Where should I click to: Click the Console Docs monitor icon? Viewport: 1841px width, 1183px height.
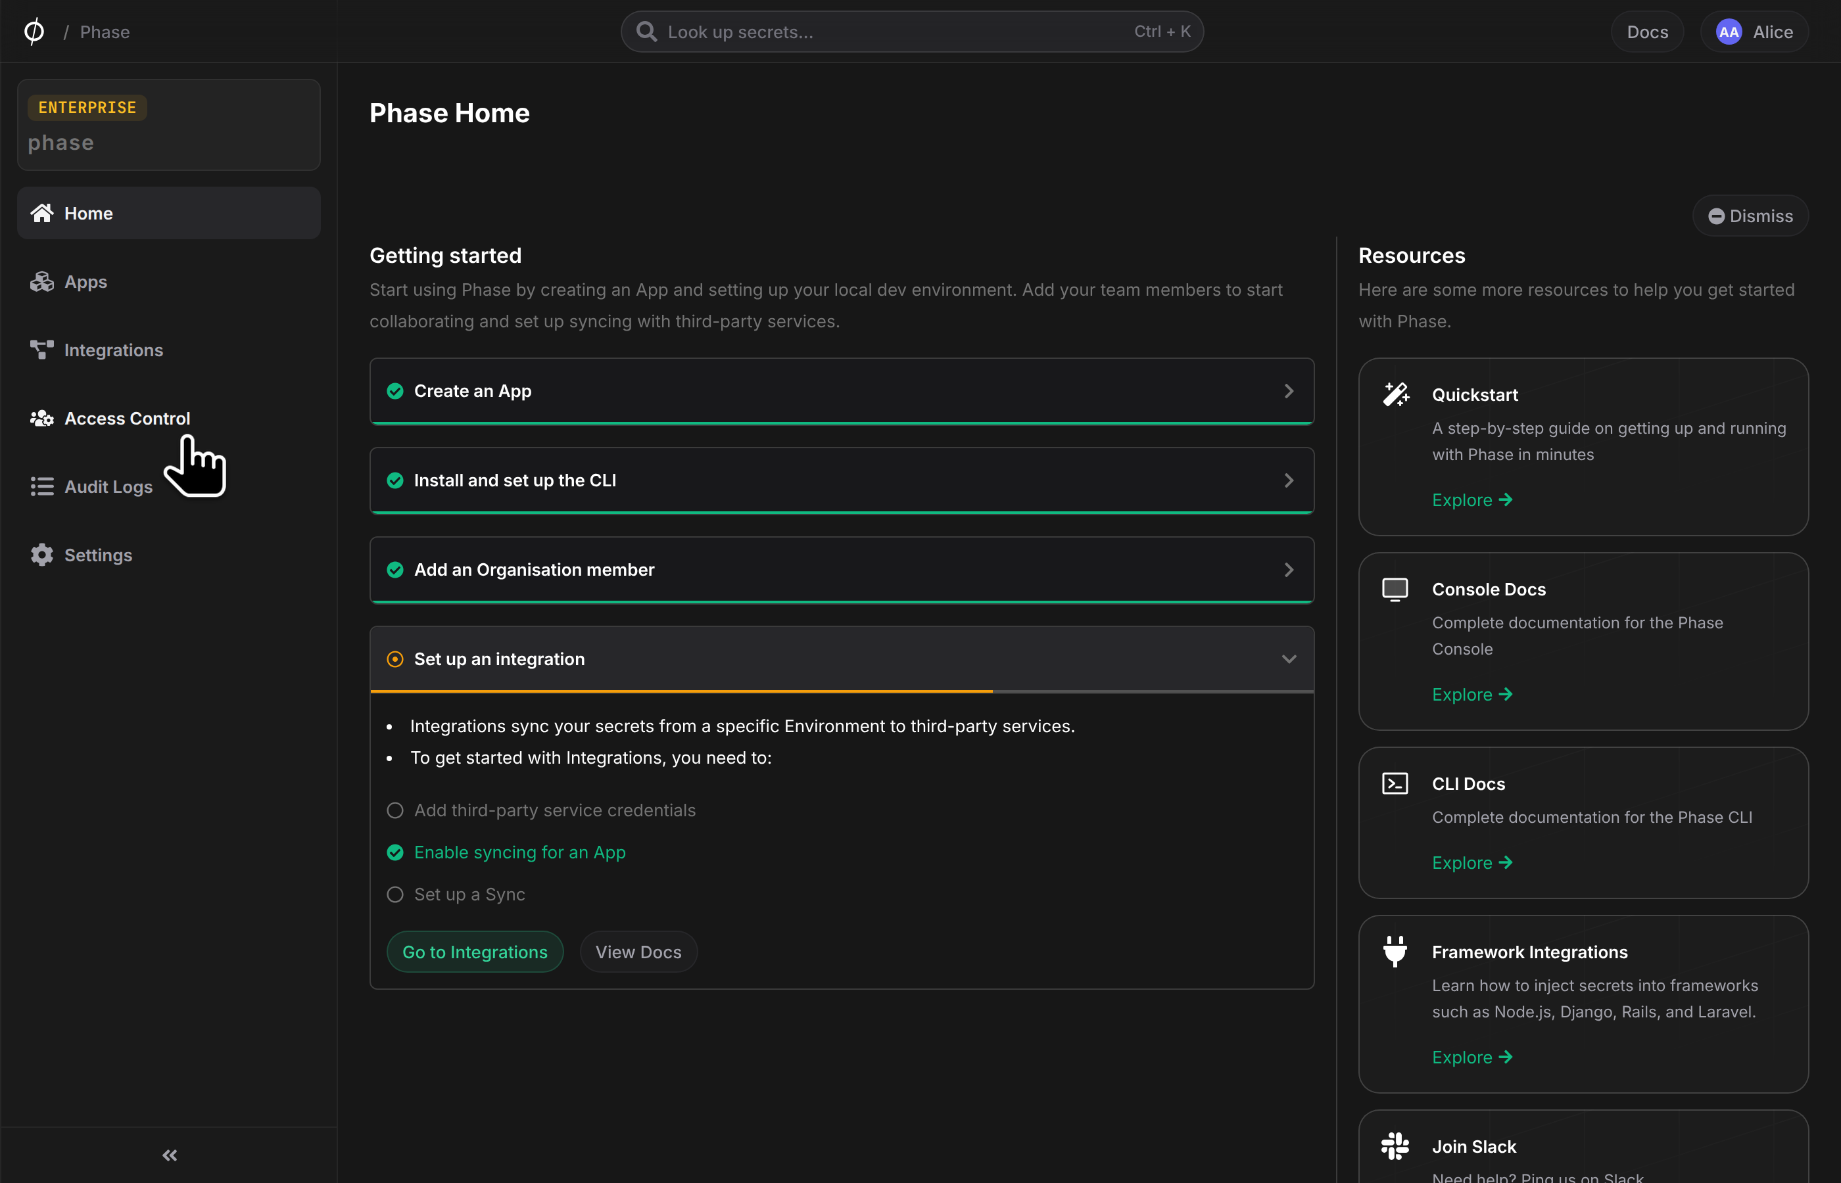[1395, 589]
